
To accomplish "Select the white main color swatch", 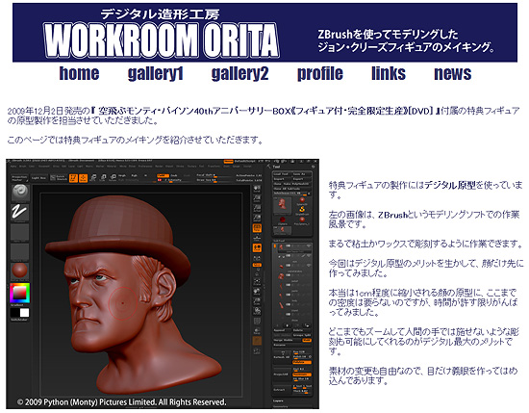I will pos(24,312).
